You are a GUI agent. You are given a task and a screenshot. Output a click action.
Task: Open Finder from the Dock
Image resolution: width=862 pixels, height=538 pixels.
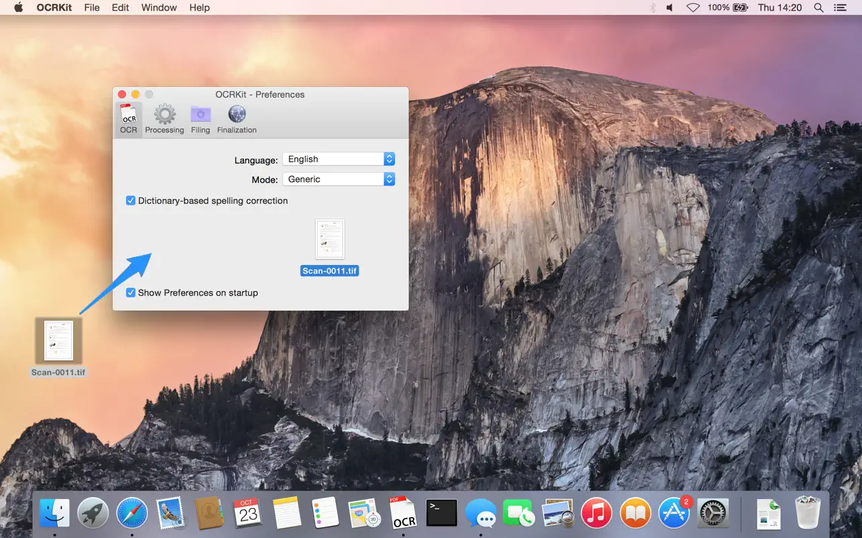coord(54,513)
